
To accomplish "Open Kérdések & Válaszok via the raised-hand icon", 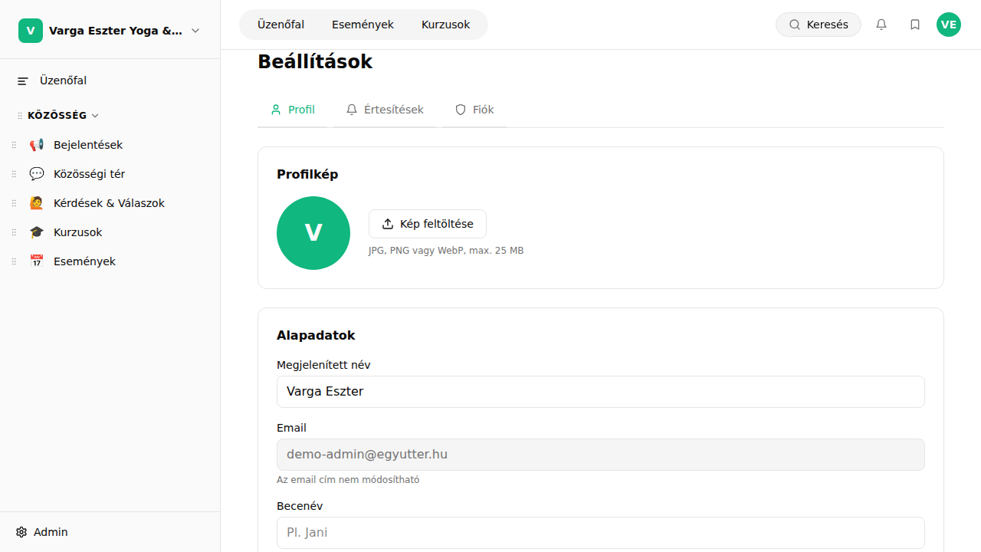I will (36, 202).
